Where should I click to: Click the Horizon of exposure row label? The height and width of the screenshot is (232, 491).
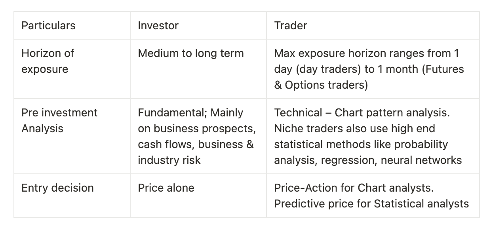tap(48, 61)
